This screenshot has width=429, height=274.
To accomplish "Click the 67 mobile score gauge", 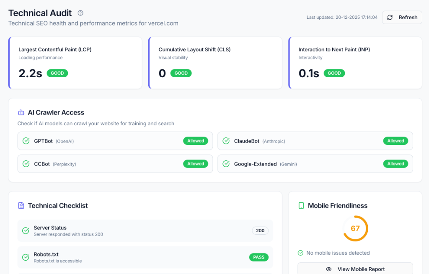I will [355, 228].
